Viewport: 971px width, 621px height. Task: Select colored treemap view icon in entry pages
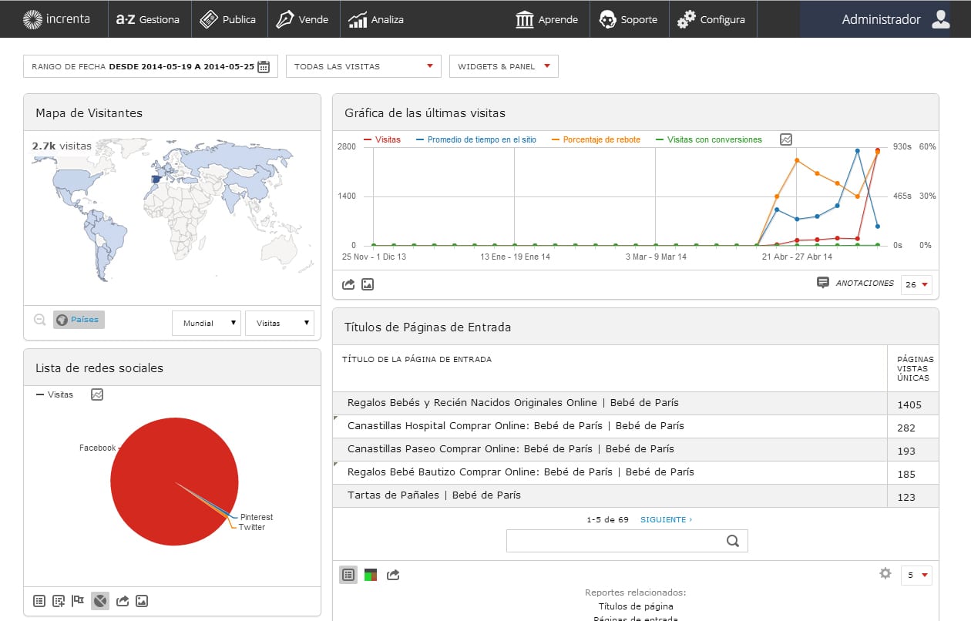[371, 575]
